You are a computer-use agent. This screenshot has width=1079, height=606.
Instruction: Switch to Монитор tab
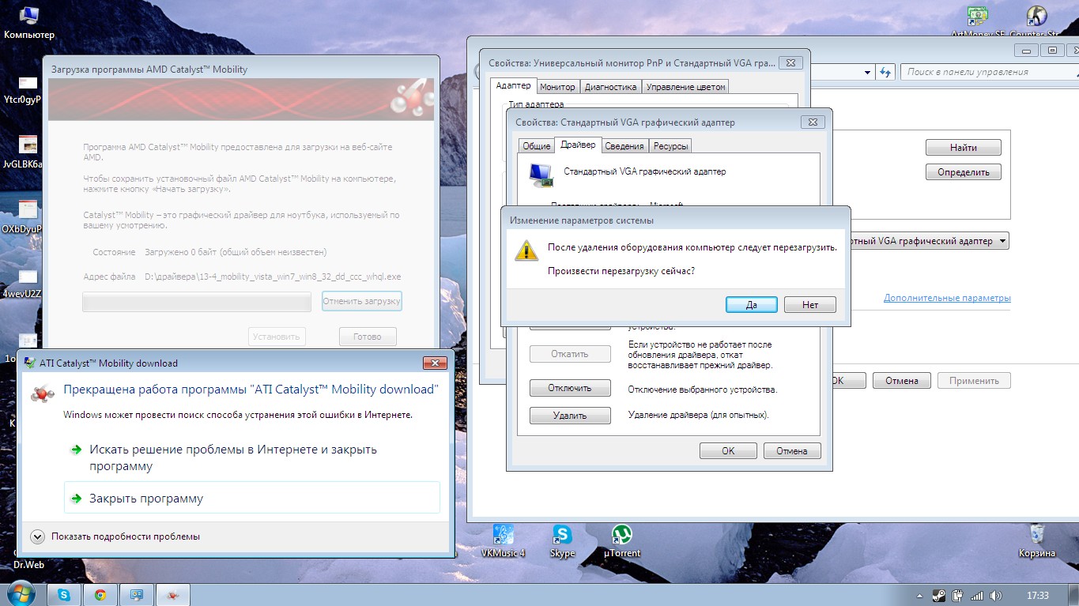point(559,87)
